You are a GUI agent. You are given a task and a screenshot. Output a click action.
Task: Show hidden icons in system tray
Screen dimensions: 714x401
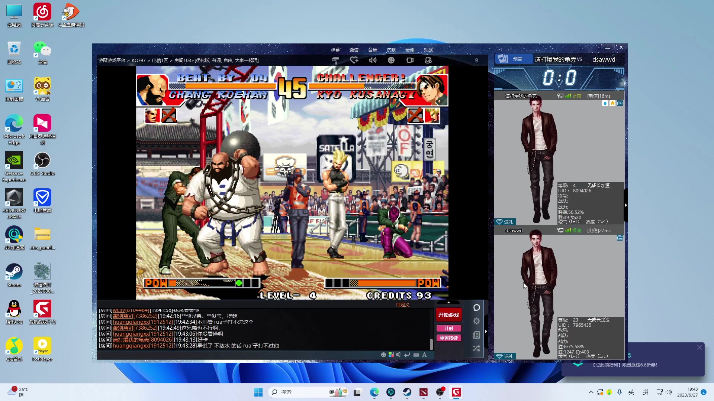(591, 392)
